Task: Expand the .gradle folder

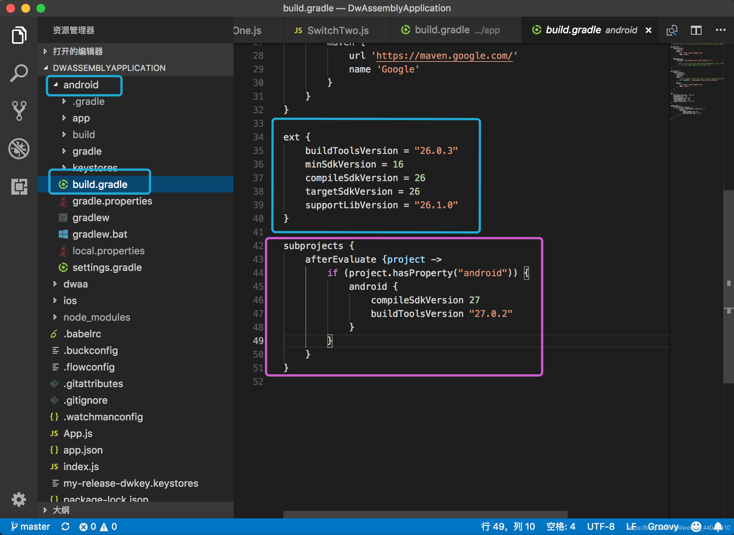Action: (136, 101)
